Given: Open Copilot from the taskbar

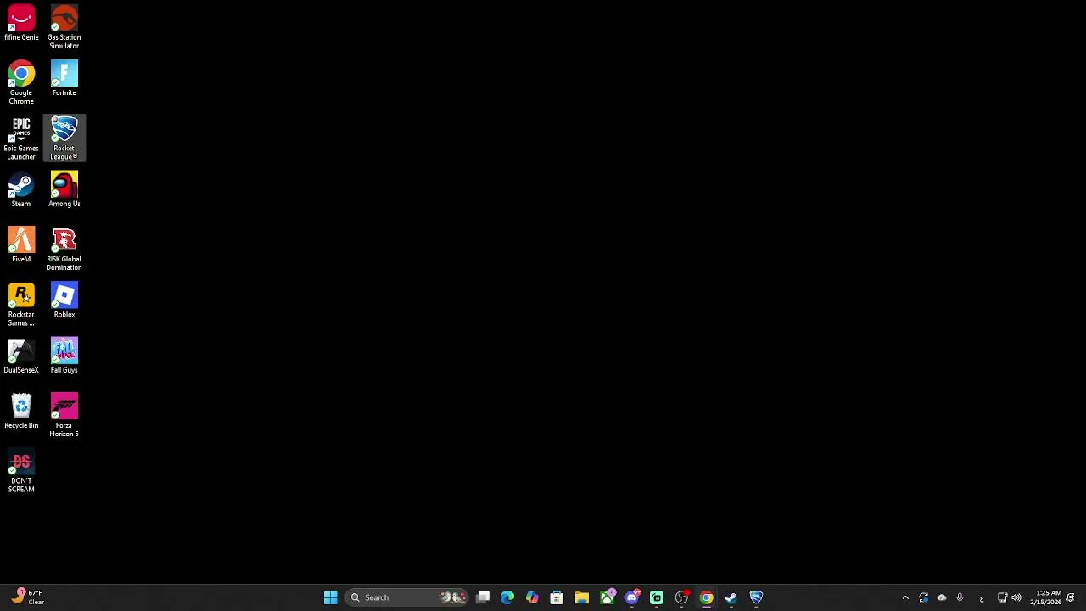Looking at the screenshot, I should click(x=532, y=597).
